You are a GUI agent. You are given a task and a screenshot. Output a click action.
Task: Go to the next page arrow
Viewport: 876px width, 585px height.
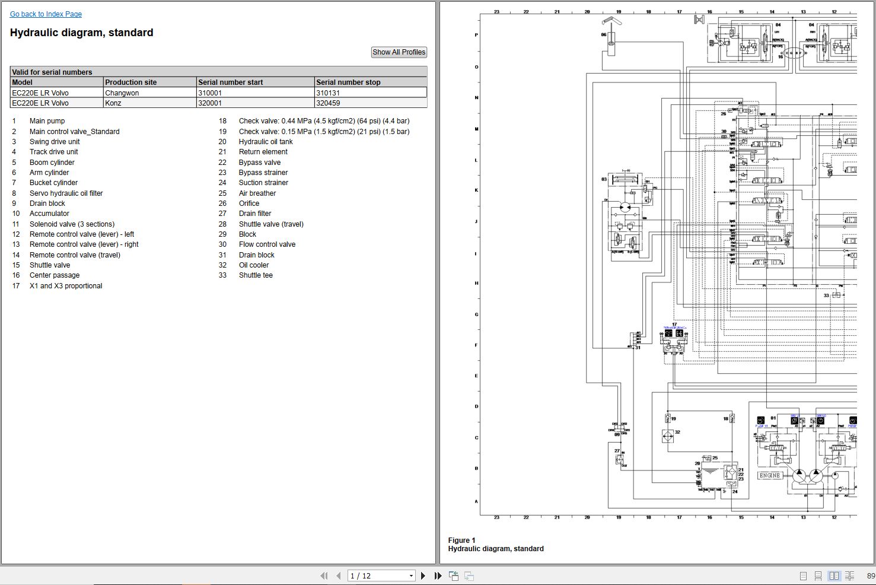click(423, 576)
